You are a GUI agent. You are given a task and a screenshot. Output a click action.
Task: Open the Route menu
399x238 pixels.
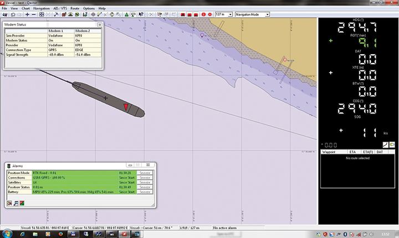coord(75,9)
